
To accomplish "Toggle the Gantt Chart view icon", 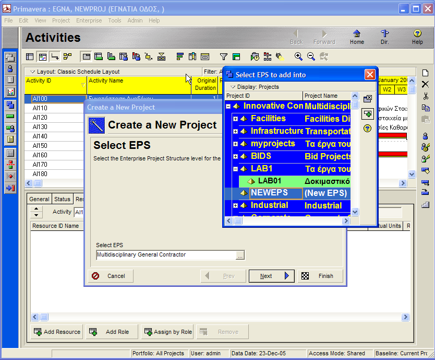I will 42,57.
